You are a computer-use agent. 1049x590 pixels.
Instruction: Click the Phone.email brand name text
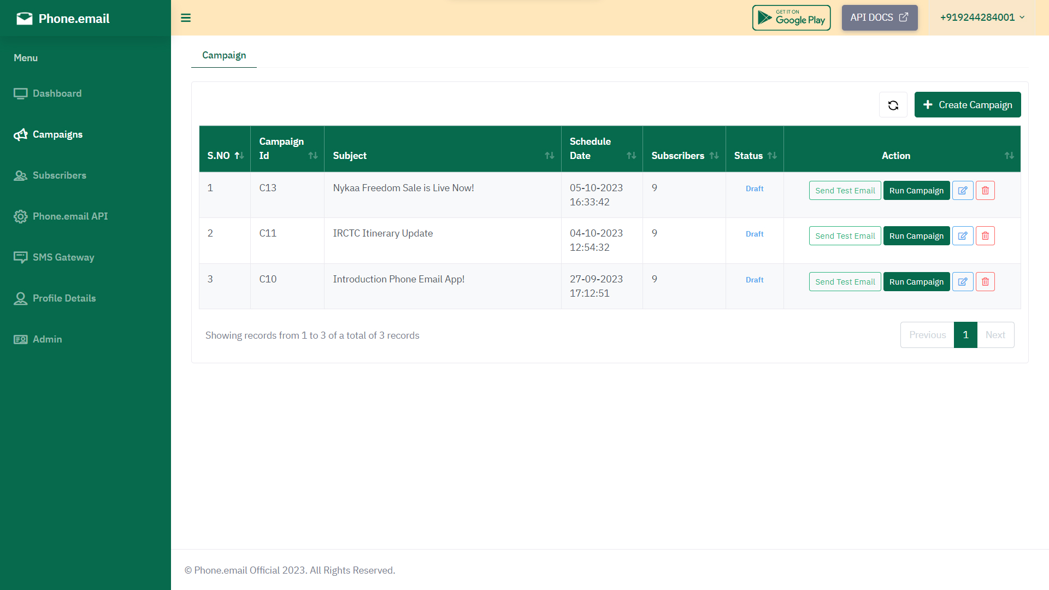coord(74,19)
